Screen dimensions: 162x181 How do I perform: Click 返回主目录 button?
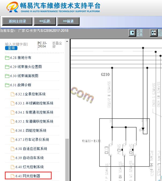[x=17, y=21]
